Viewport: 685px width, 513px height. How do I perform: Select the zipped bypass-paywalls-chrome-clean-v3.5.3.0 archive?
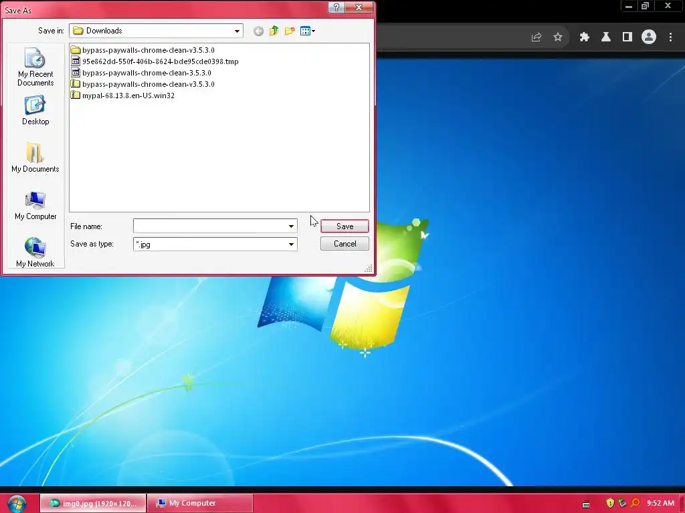pyautogui.click(x=142, y=84)
